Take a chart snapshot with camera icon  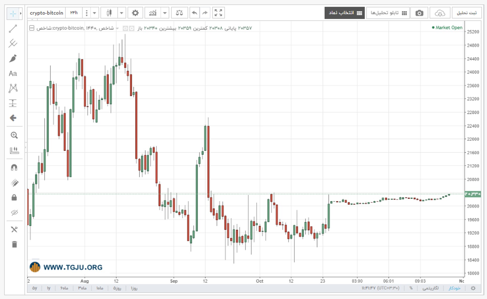(x=419, y=13)
